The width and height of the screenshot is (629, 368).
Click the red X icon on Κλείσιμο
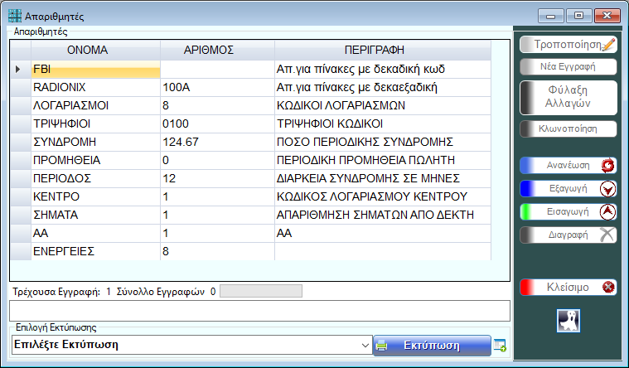click(608, 288)
